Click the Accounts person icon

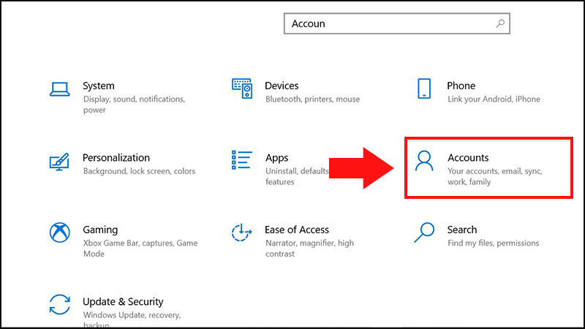tap(424, 161)
